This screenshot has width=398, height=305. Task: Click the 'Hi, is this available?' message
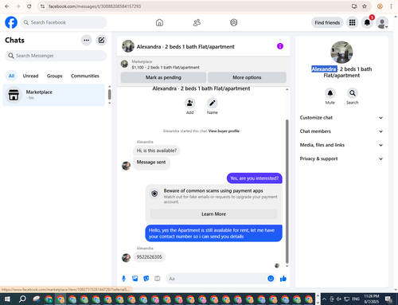(157, 151)
